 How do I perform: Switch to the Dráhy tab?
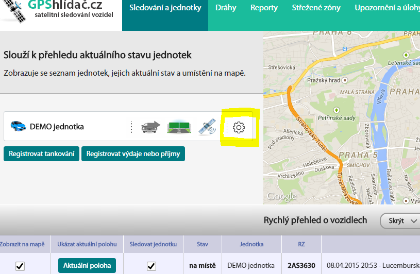(x=226, y=8)
